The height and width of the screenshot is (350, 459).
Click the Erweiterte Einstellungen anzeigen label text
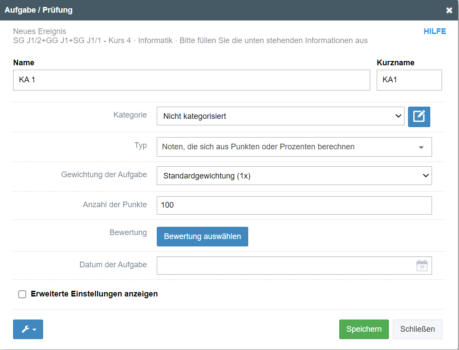click(x=94, y=294)
